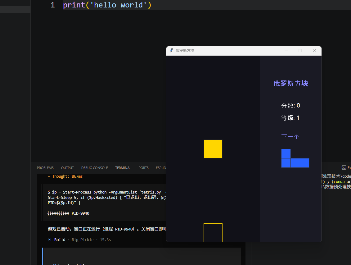Screen dimensions: 351x265
Task: Click the '下一个' next piece label
Action: click(x=290, y=136)
